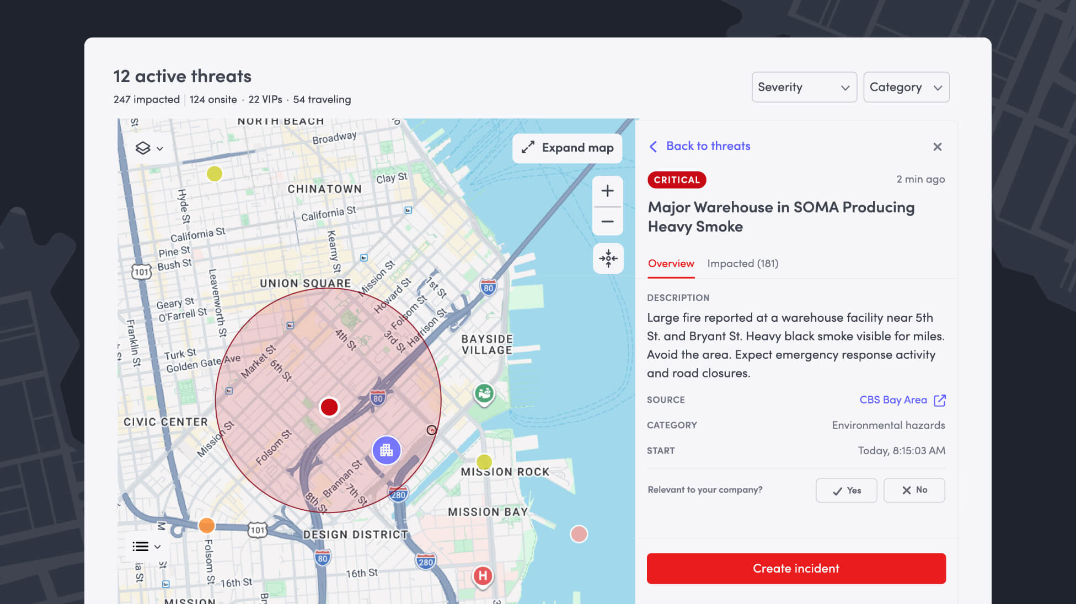This screenshot has width=1076, height=604.
Task: Recenter map with the converging arrows icon
Action: point(608,258)
